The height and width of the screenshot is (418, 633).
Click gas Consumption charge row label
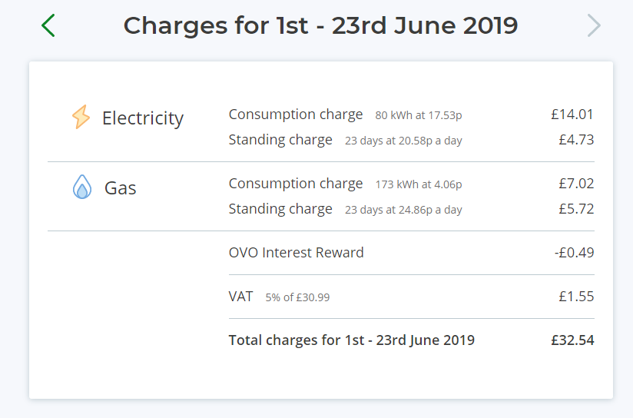pos(296,184)
